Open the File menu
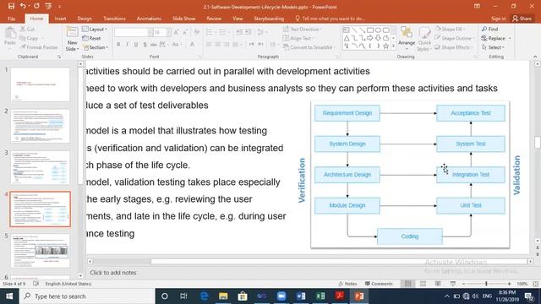This screenshot has height=304, width=541. 11,19
